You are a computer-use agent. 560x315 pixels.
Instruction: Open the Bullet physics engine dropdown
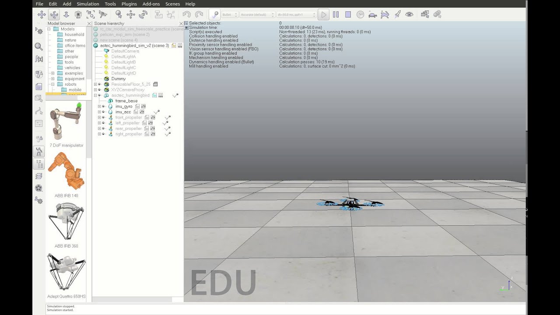[230, 15]
